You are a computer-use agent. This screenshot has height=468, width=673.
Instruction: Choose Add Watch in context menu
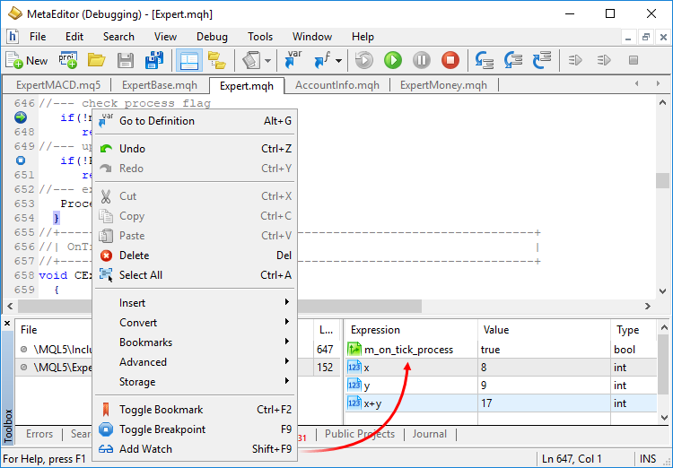click(196, 449)
